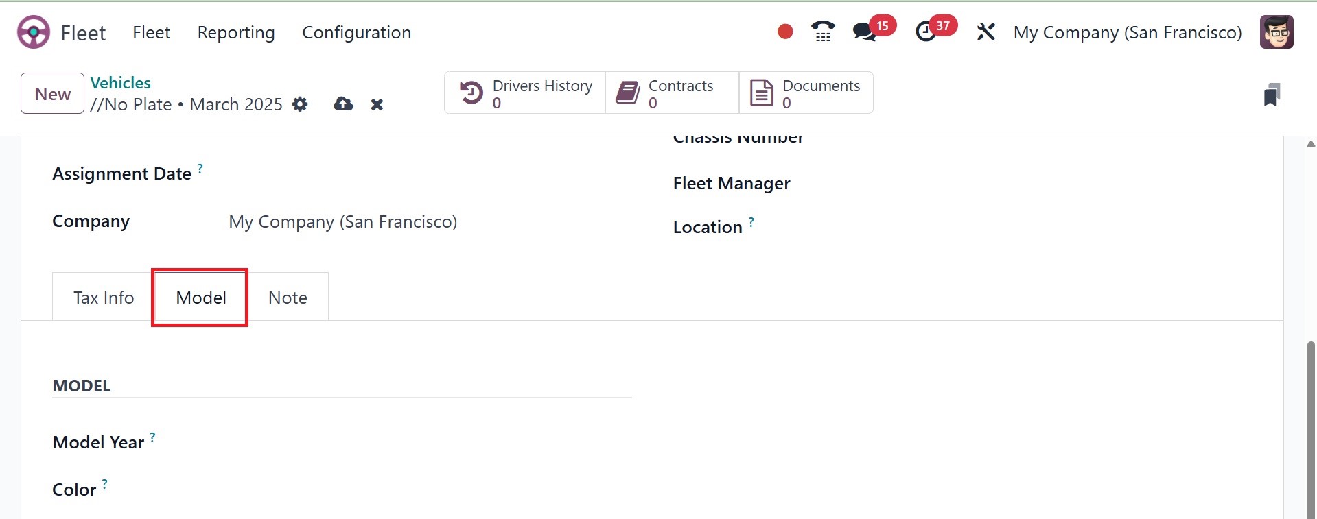Click the bookmark icon on the right

[1272, 95]
